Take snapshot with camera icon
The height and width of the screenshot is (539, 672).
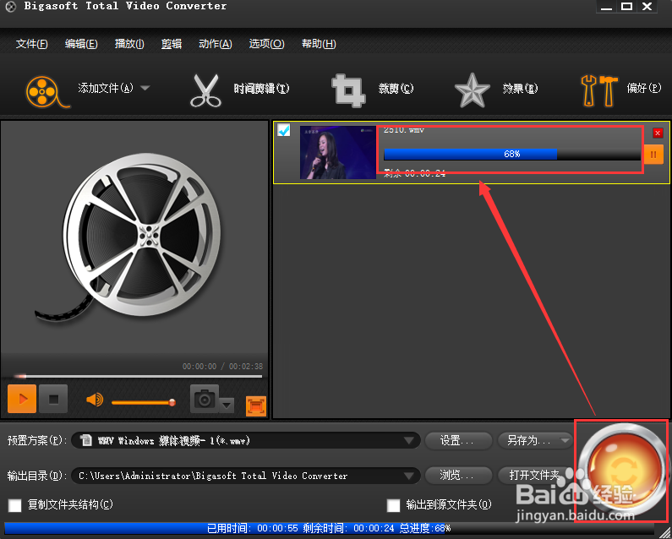[205, 399]
